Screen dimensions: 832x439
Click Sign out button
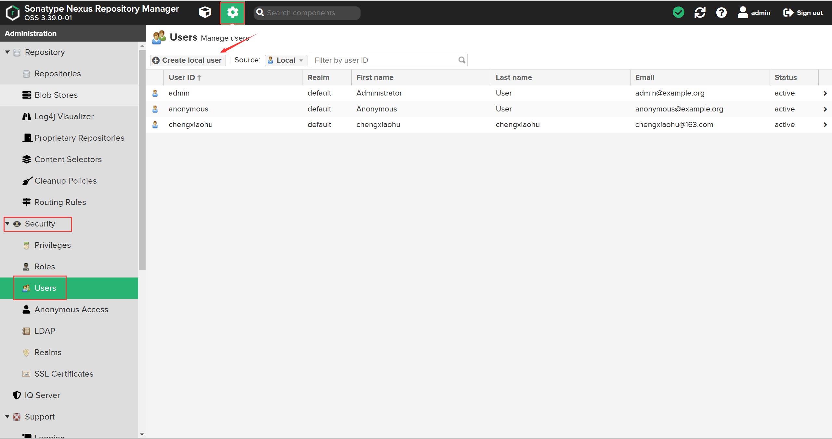(x=803, y=12)
